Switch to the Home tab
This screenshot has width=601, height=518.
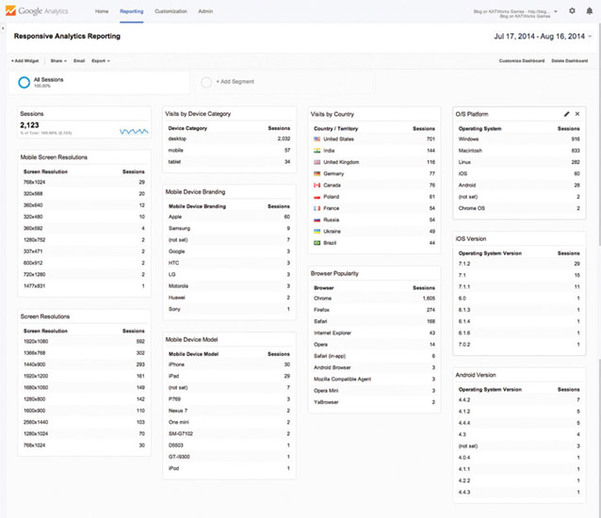(102, 10)
